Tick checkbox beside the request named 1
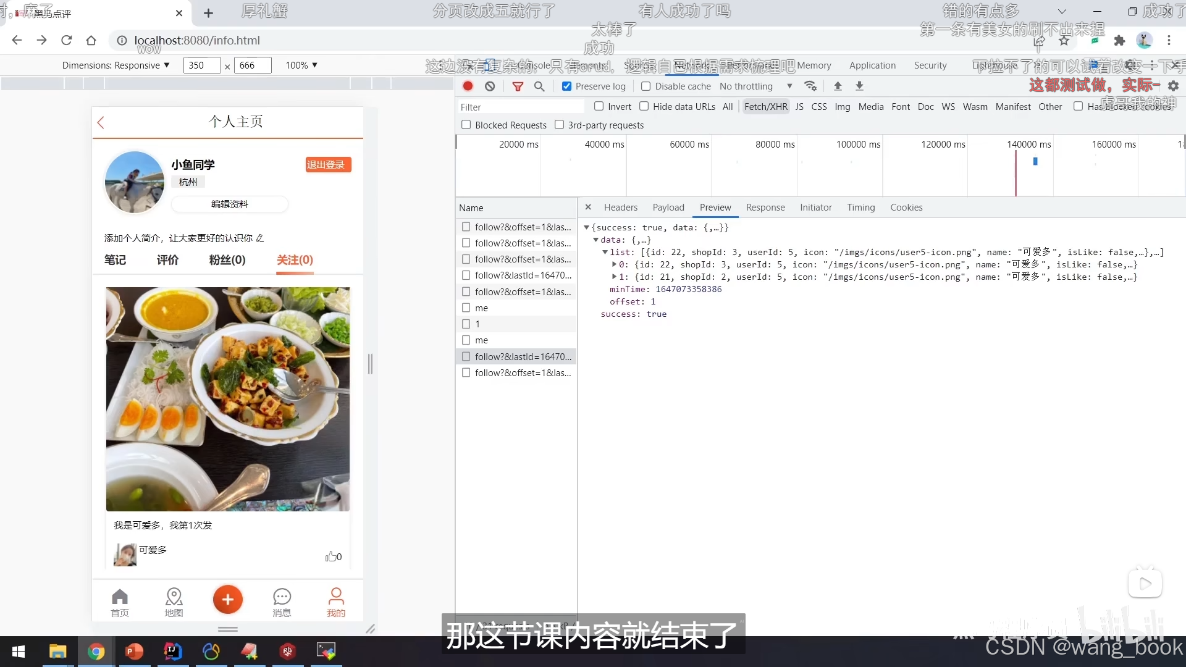Screen dimensions: 1186x667 tap(466, 324)
